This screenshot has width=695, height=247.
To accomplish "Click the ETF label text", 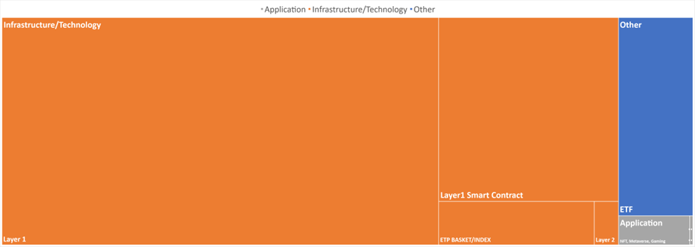I will click(x=627, y=209).
